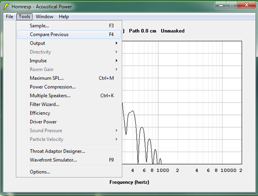This screenshot has width=258, height=196.
Task: Click the Frequency (hertz) axis label
Action: point(129,182)
